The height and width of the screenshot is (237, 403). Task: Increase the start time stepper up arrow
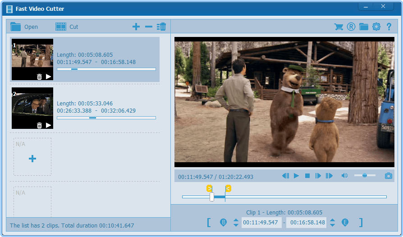pos(236,220)
